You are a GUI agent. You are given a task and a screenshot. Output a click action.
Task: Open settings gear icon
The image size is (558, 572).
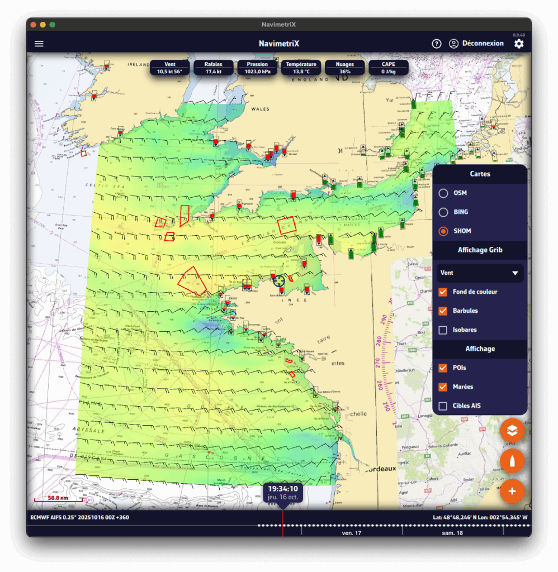(519, 44)
